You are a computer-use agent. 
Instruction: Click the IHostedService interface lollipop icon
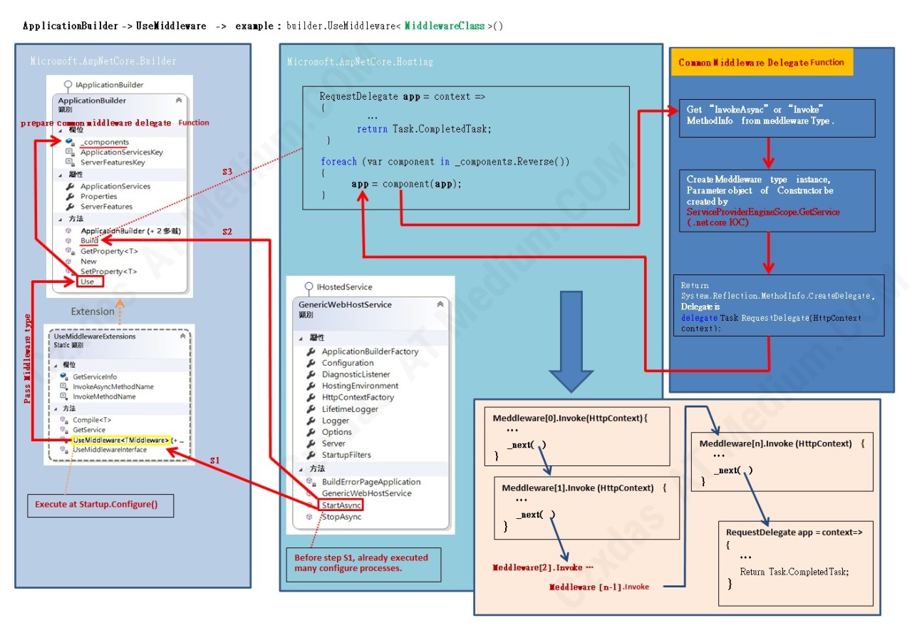(309, 287)
